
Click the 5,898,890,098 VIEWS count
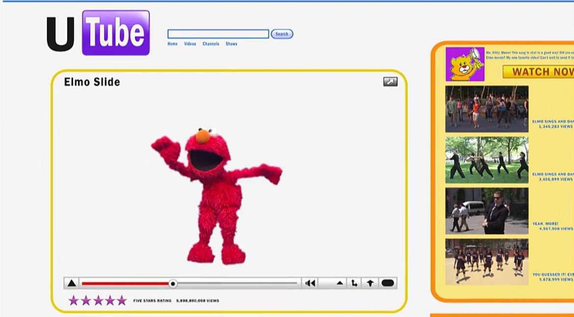[198, 300]
